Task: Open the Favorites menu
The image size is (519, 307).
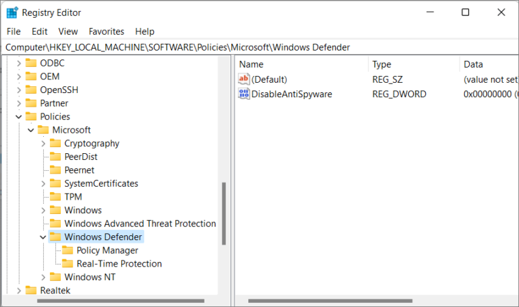Action: pyautogui.click(x=106, y=31)
